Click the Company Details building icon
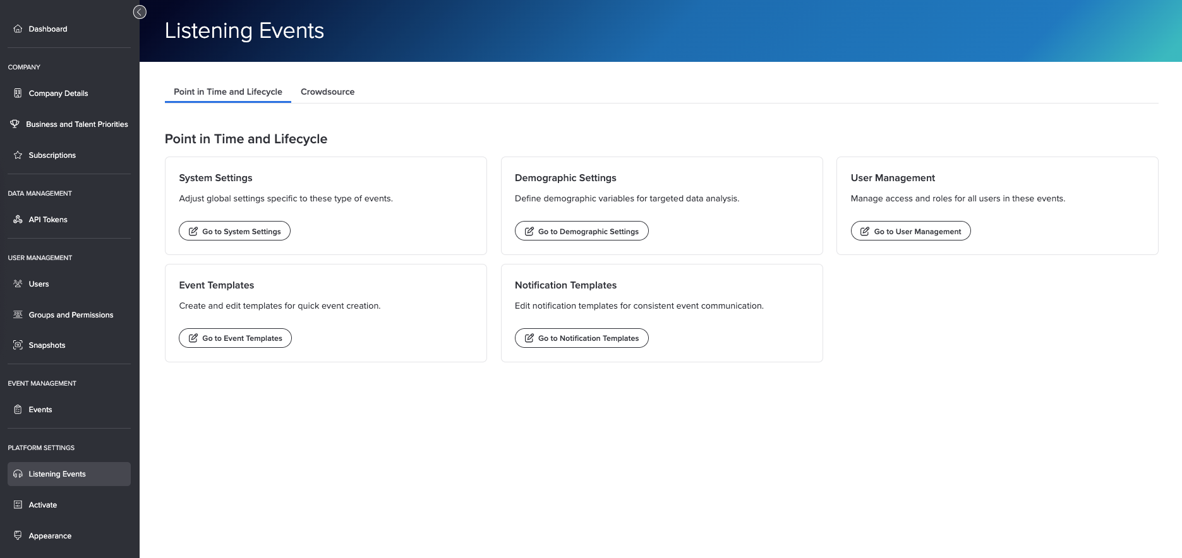 point(18,93)
